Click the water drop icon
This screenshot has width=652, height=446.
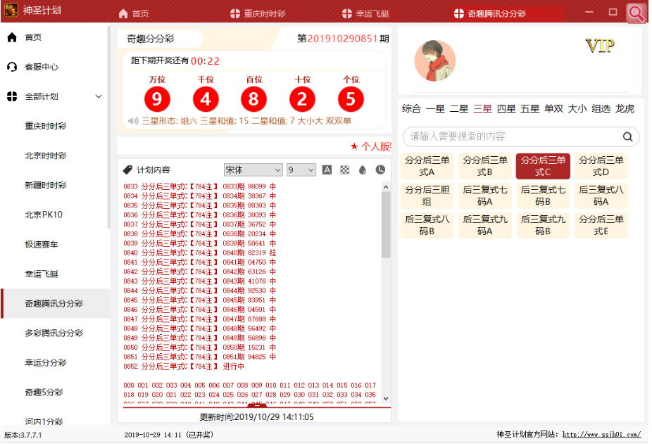coord(363,170)
